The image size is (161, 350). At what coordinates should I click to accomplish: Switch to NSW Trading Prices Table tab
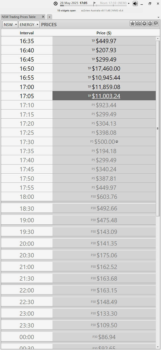tap(19, 17)
